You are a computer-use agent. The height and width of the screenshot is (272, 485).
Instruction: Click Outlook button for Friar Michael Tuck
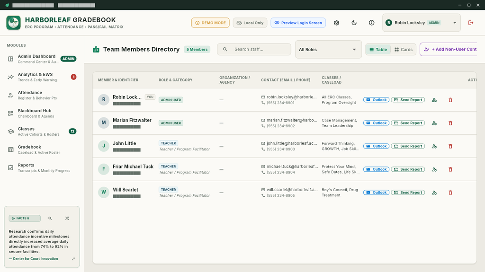pyautogui.click(x=376, y=169)
